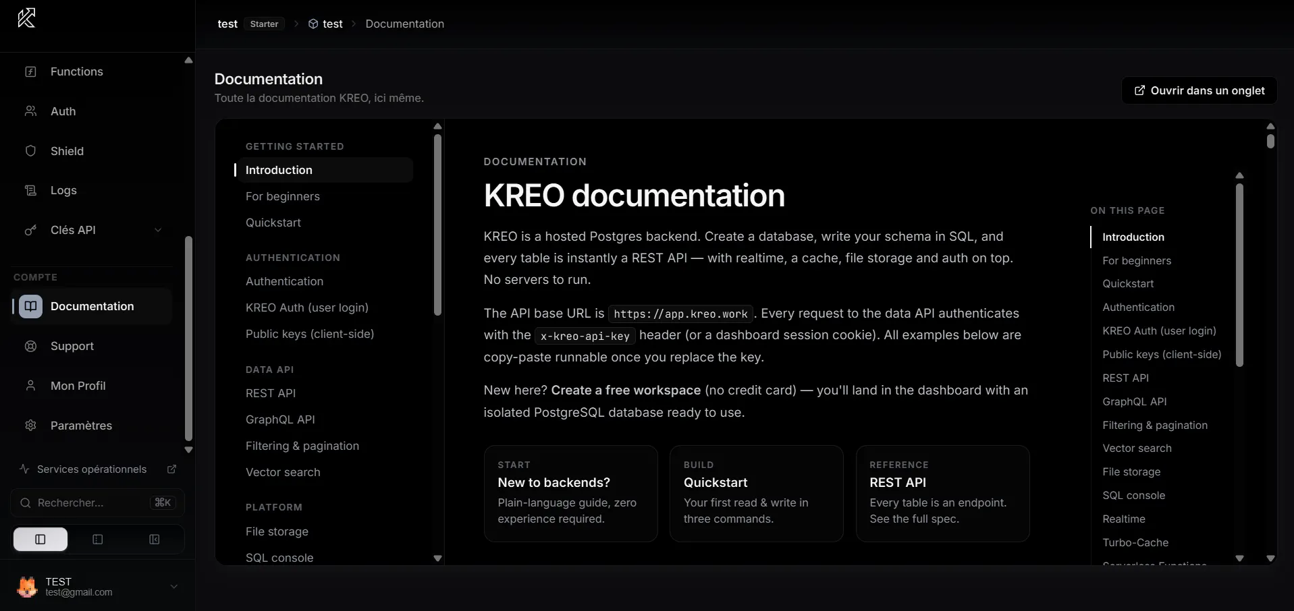The width and height of the screenshot is (1294, 611).
Task: Select the compact sidebar layout mode
Action: pyautogui.click(x=98, y=540)
